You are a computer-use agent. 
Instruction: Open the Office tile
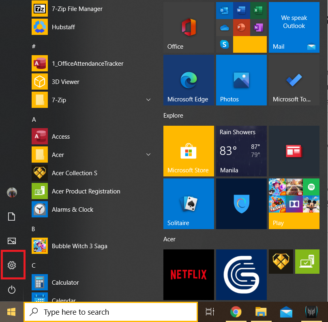[x=189, y=28]
